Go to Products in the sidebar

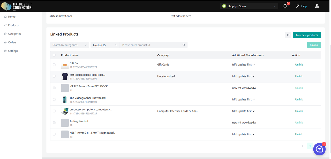pyautogui.click(x=13, y=25)
